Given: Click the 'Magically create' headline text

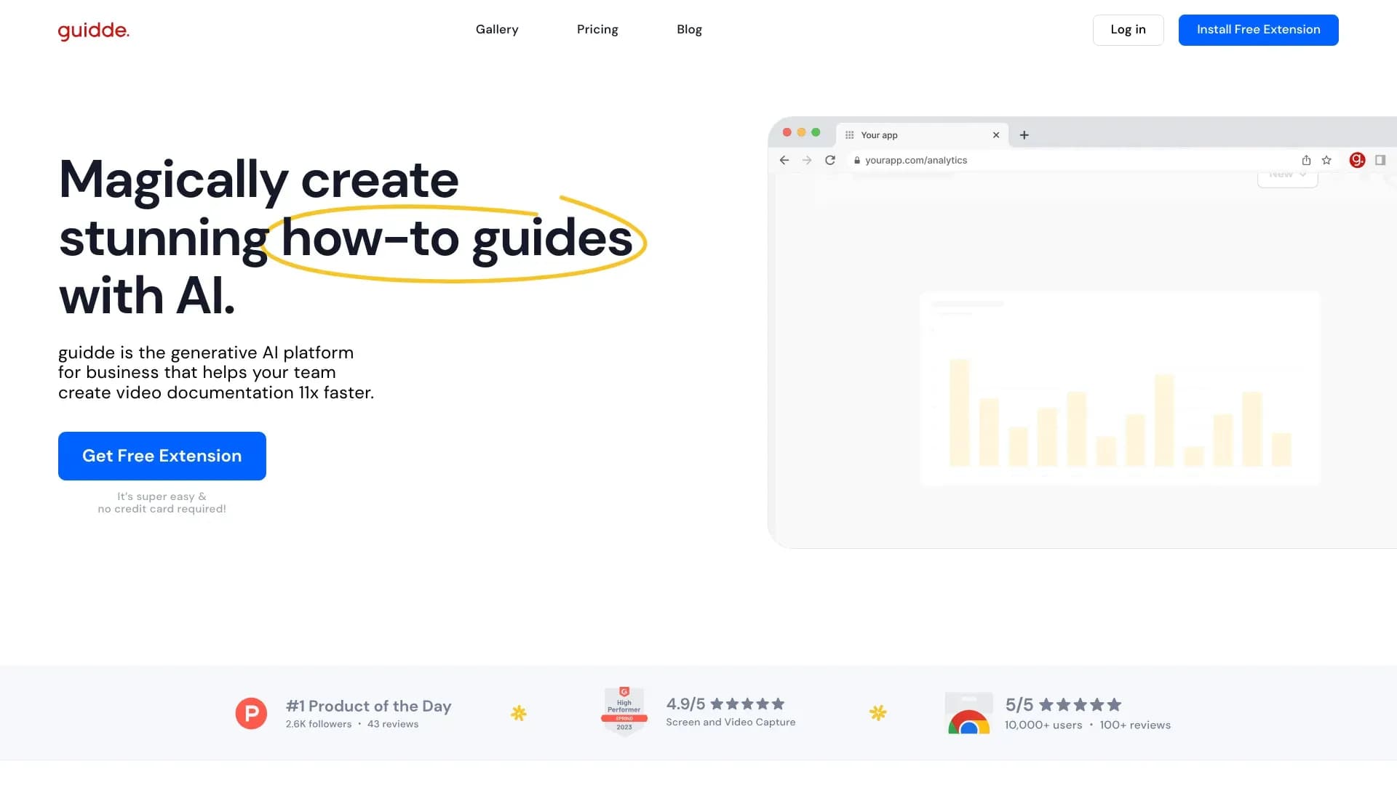Looking at the screenshot, I should 259,180.
